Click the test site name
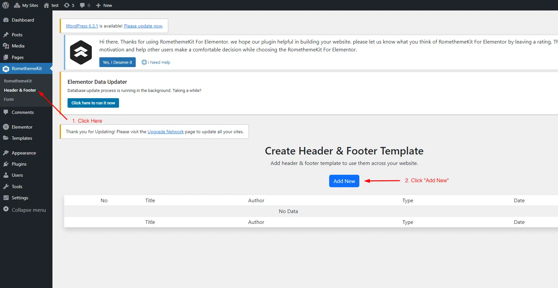558x288 pixels. [55, 5]
